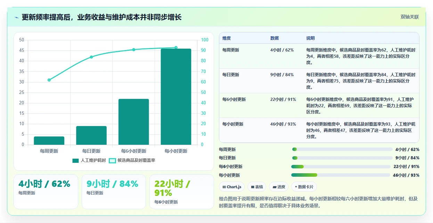This screenshot has height=223, width=433.
Task: Click the 每日更新 table row label
Action: click(231, 75)
